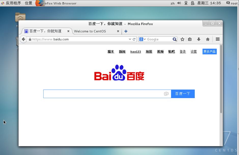
Task: Click the Baidu paw favicon on the tab
Action: click(x=26, y=31)
